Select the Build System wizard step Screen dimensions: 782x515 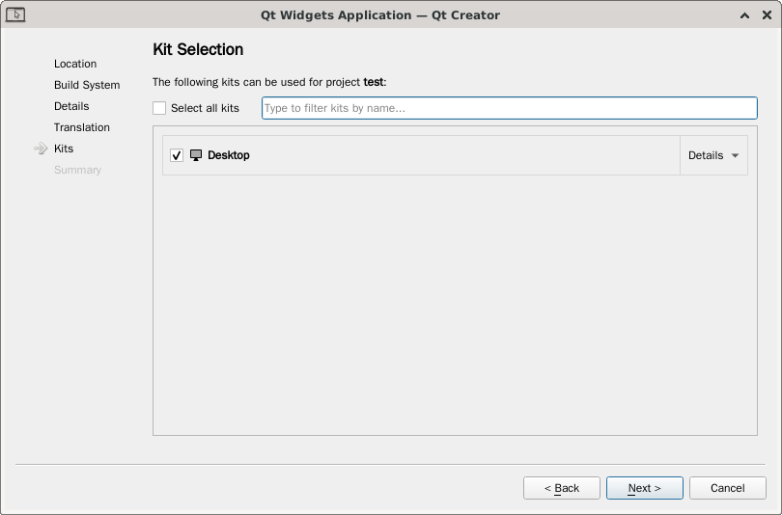pyautogui.click(x=87, y=85)
